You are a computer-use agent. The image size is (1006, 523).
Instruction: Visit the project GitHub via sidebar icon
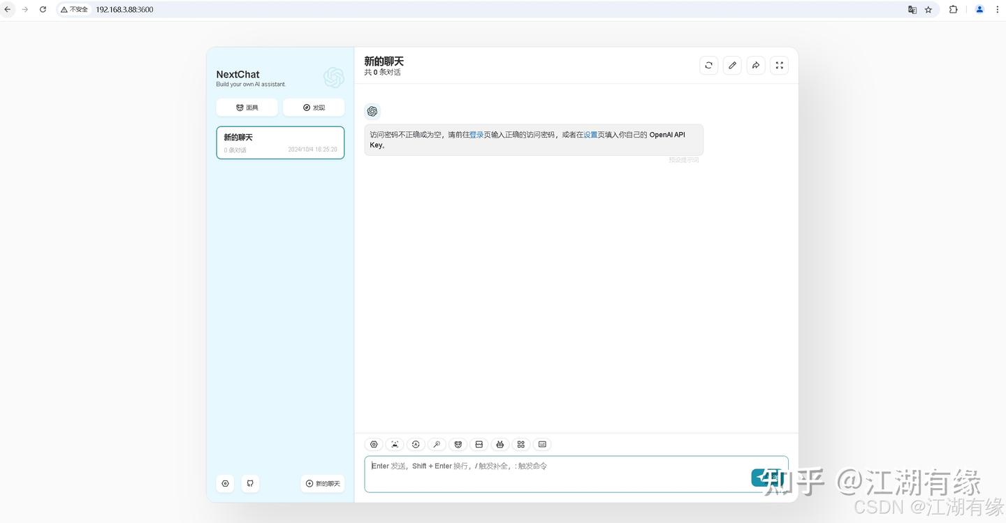pos(250,483)
